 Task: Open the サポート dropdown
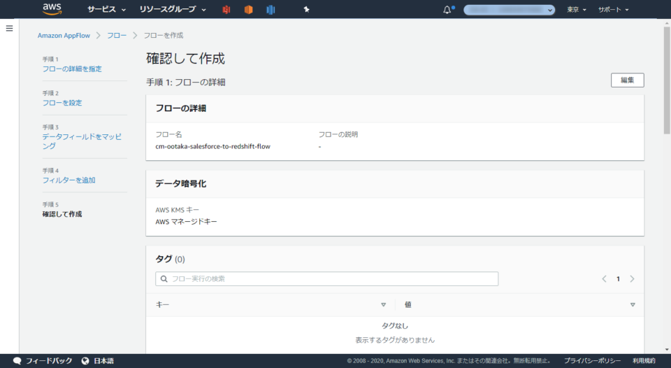coord(613,9)
